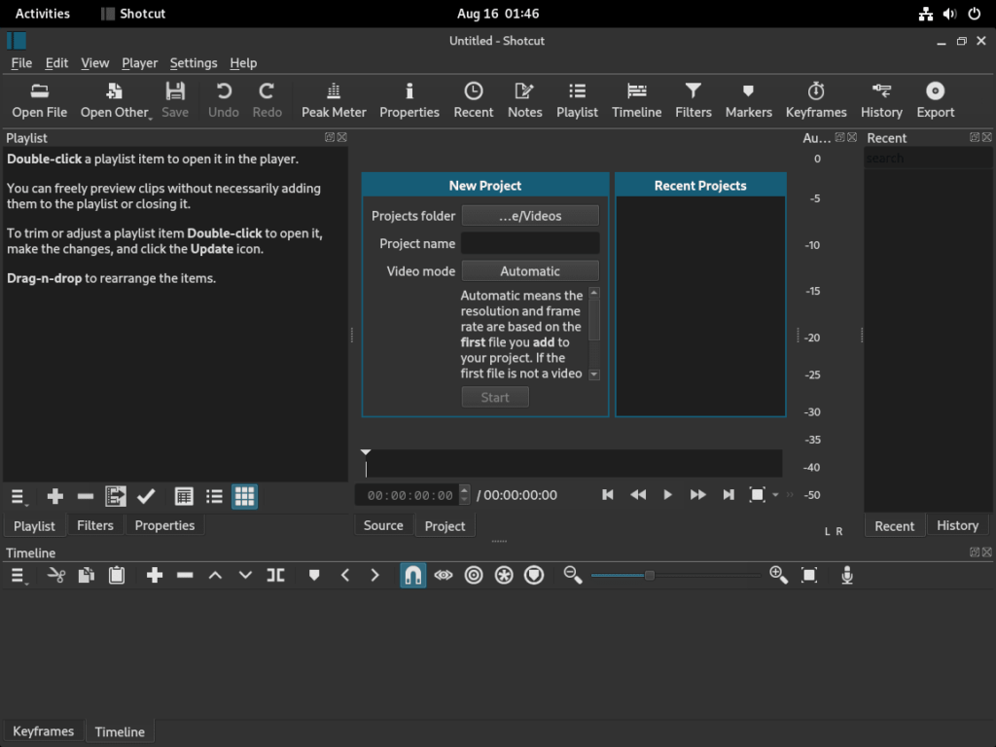Paste clip using the timeline paste icon
This screenshot has height=747, width=996.
click(x=117, y=576)
